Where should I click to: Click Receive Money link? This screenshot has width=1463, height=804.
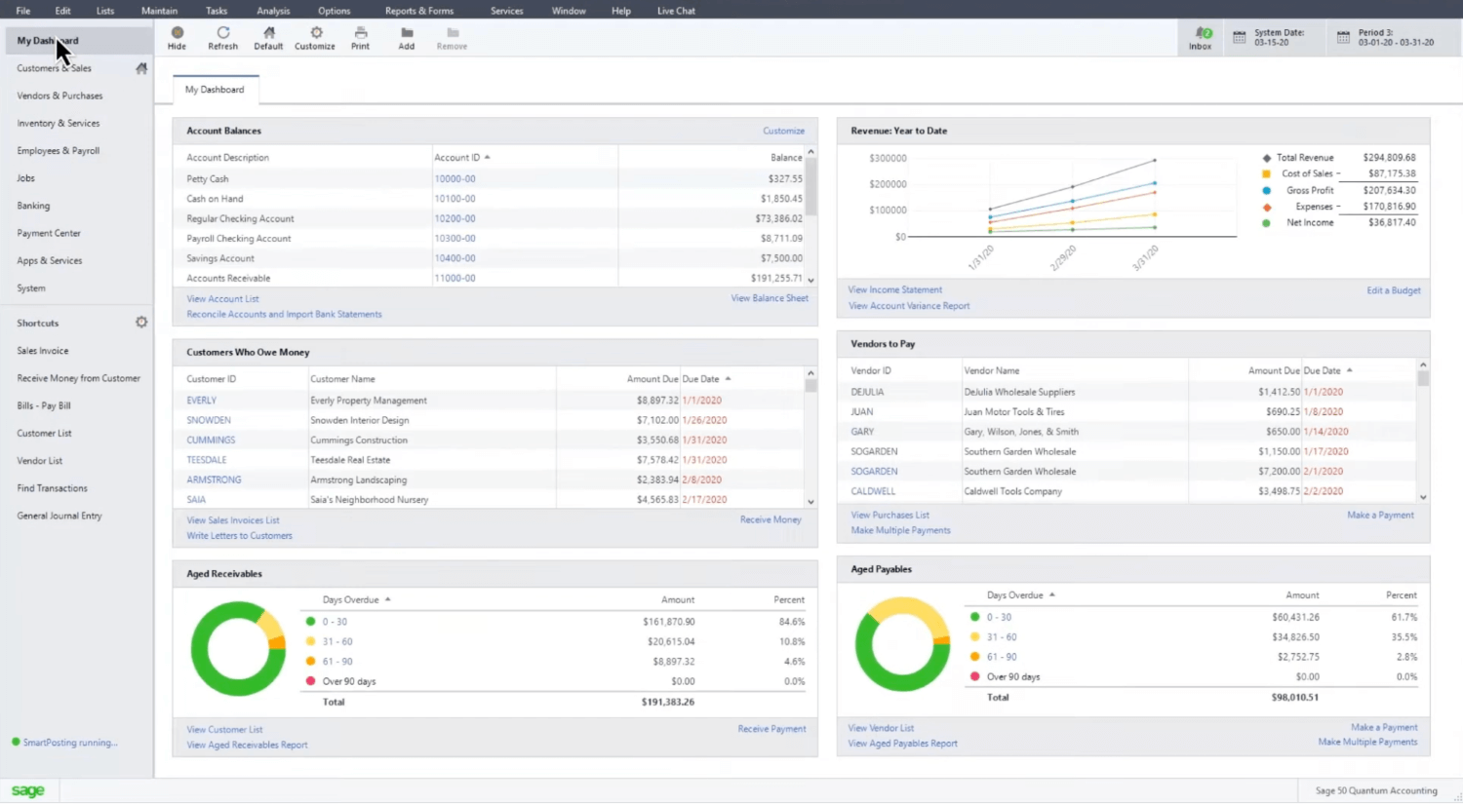click(x=771, y=519)
